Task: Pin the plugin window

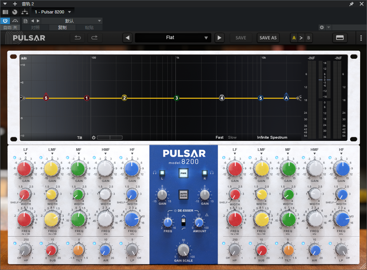Action: pos(351,4)
